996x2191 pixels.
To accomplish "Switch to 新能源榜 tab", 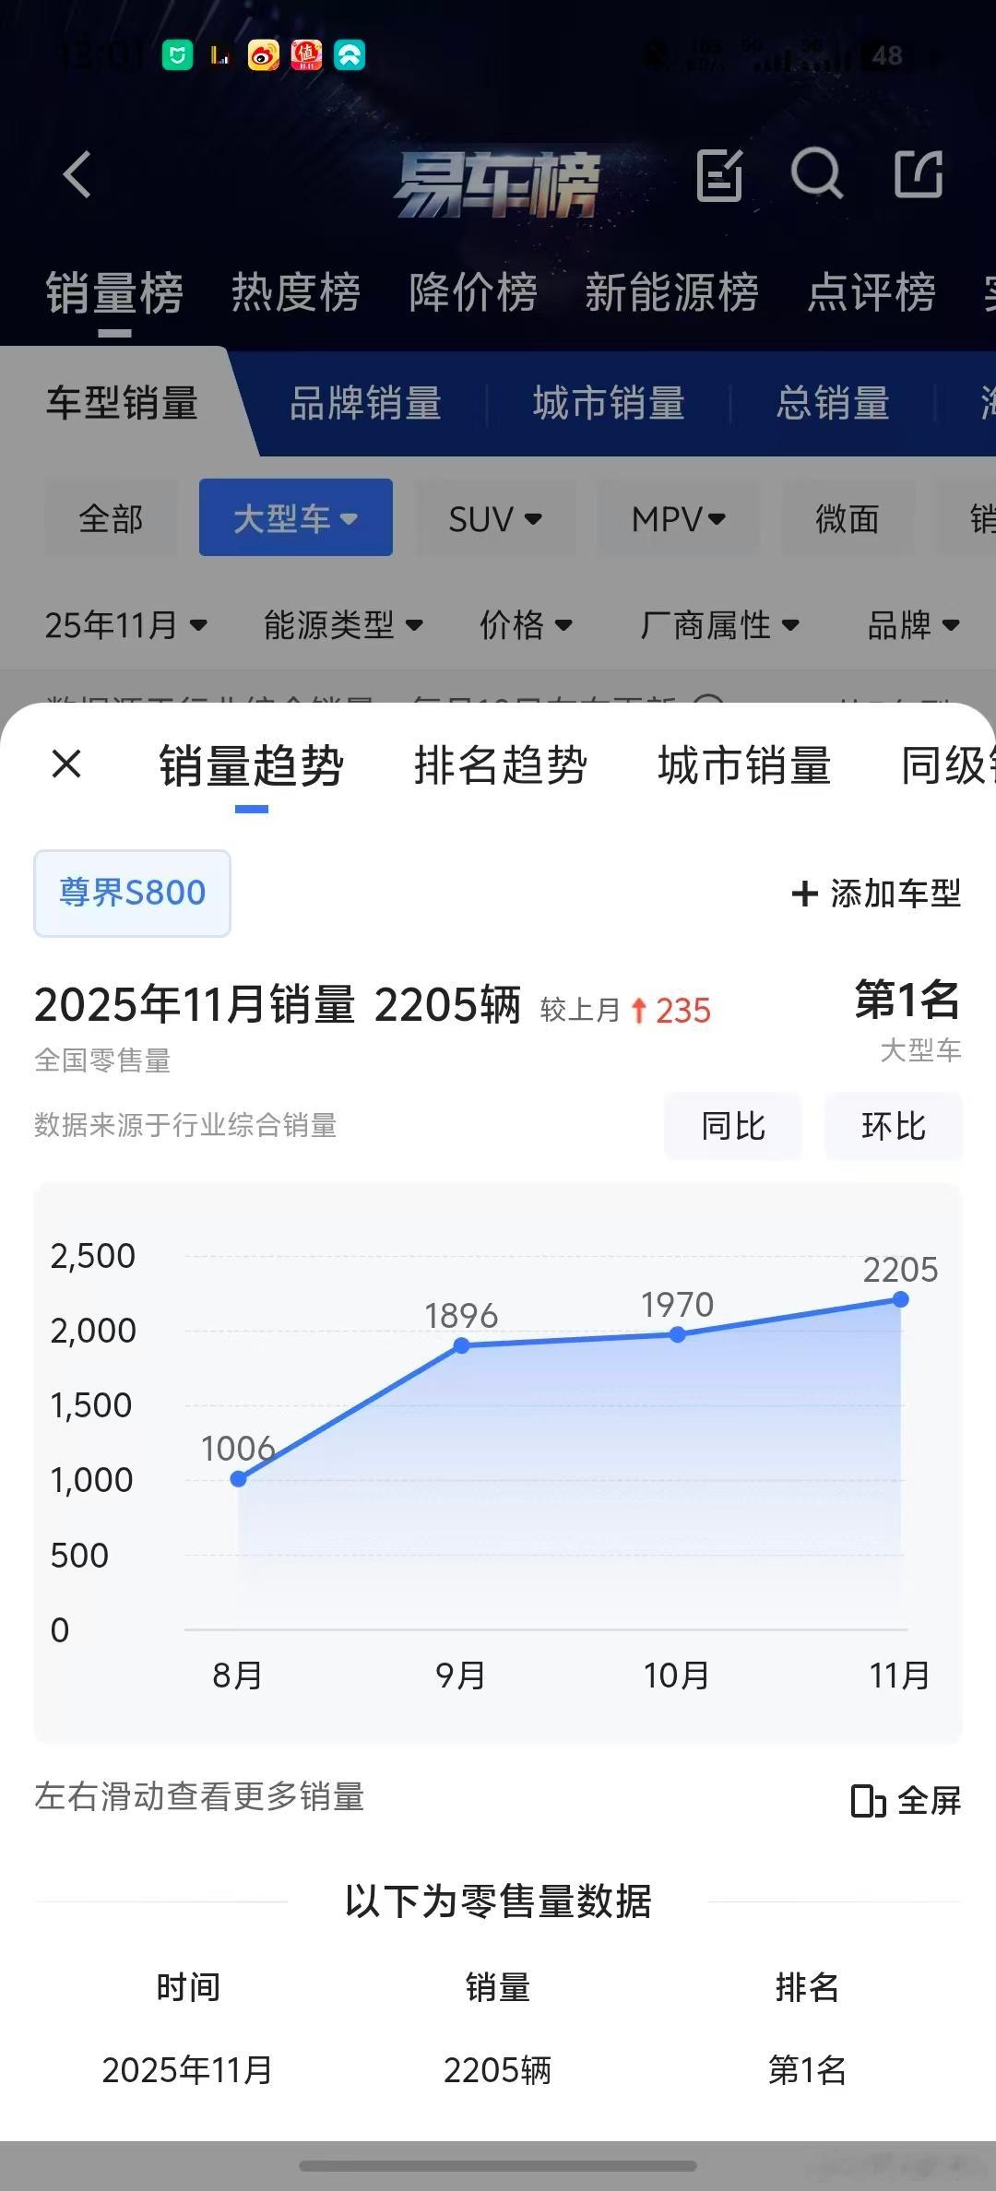I will pos(671,293).
